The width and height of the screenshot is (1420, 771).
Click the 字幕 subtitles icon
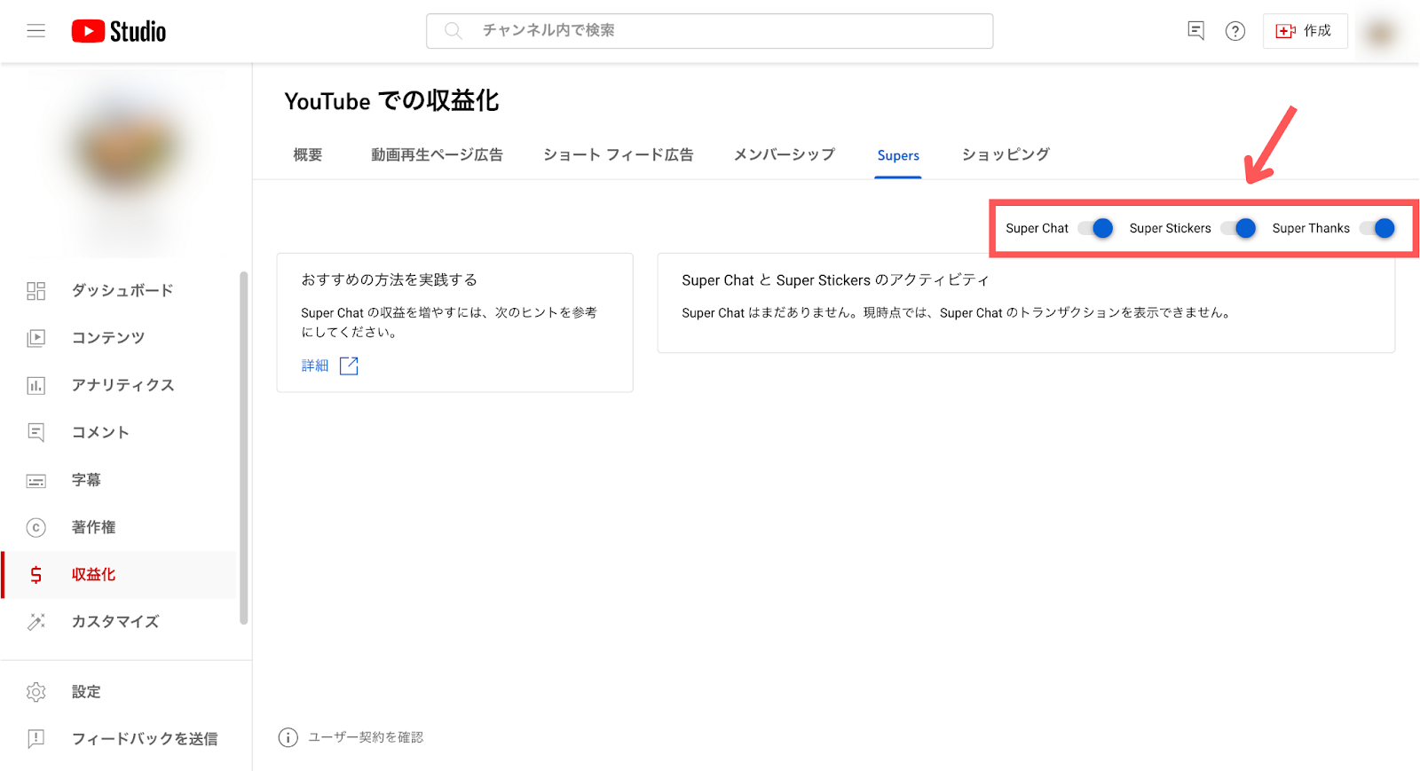pyautogui.click(x=36, y=480)
